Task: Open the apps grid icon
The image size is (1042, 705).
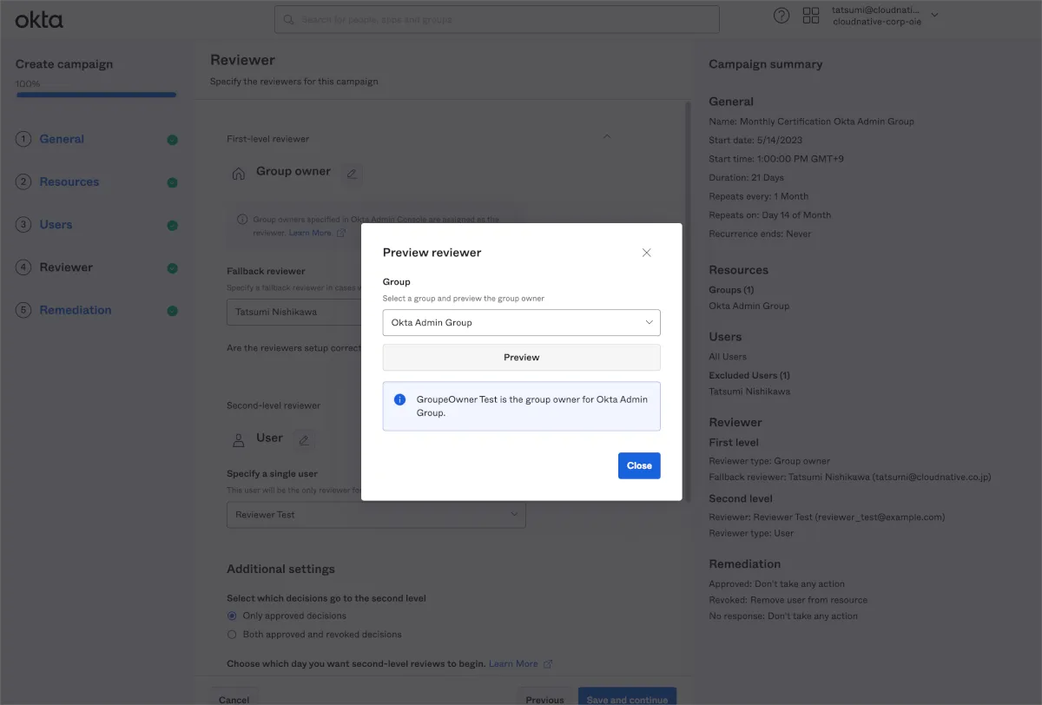Action: click(811, 16)
